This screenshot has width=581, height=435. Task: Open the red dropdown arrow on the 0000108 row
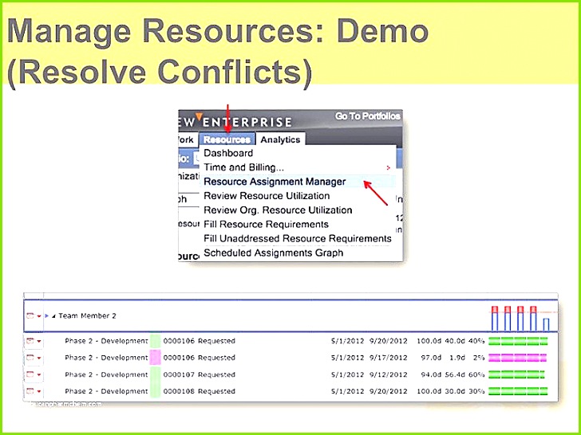click(x=39, y=392)
